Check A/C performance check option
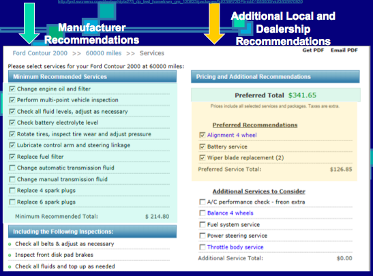This screenshot has width=373, height=276. pos(203,202)
